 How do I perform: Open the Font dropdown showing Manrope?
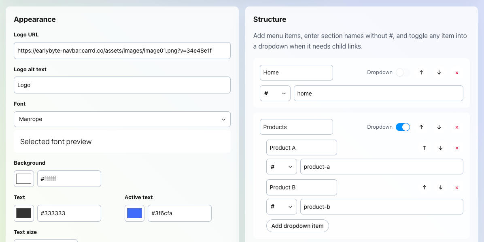pos(122,119)
